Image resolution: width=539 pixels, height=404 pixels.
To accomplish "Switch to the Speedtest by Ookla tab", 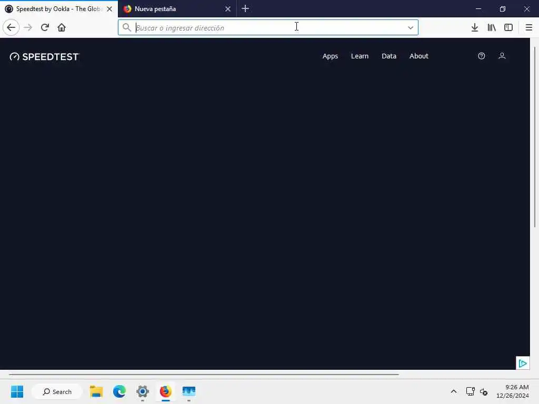I will (x=59, y=9).
